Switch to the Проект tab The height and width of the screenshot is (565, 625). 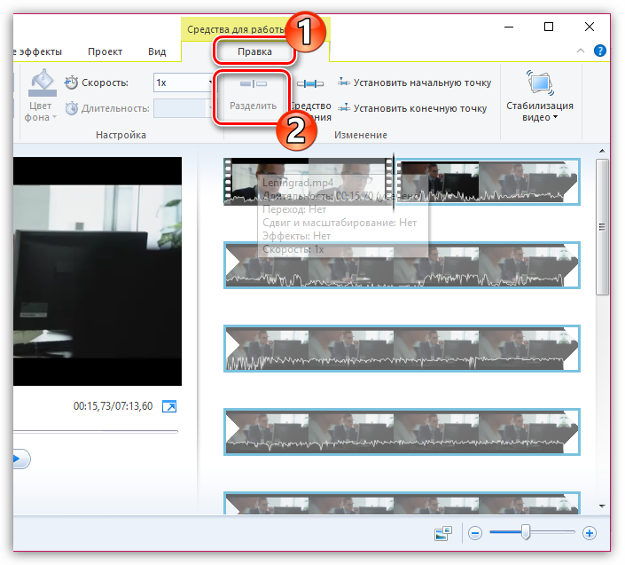pos(105,51)
